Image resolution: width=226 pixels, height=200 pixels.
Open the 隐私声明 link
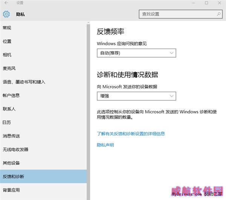(x=105, y=145)
